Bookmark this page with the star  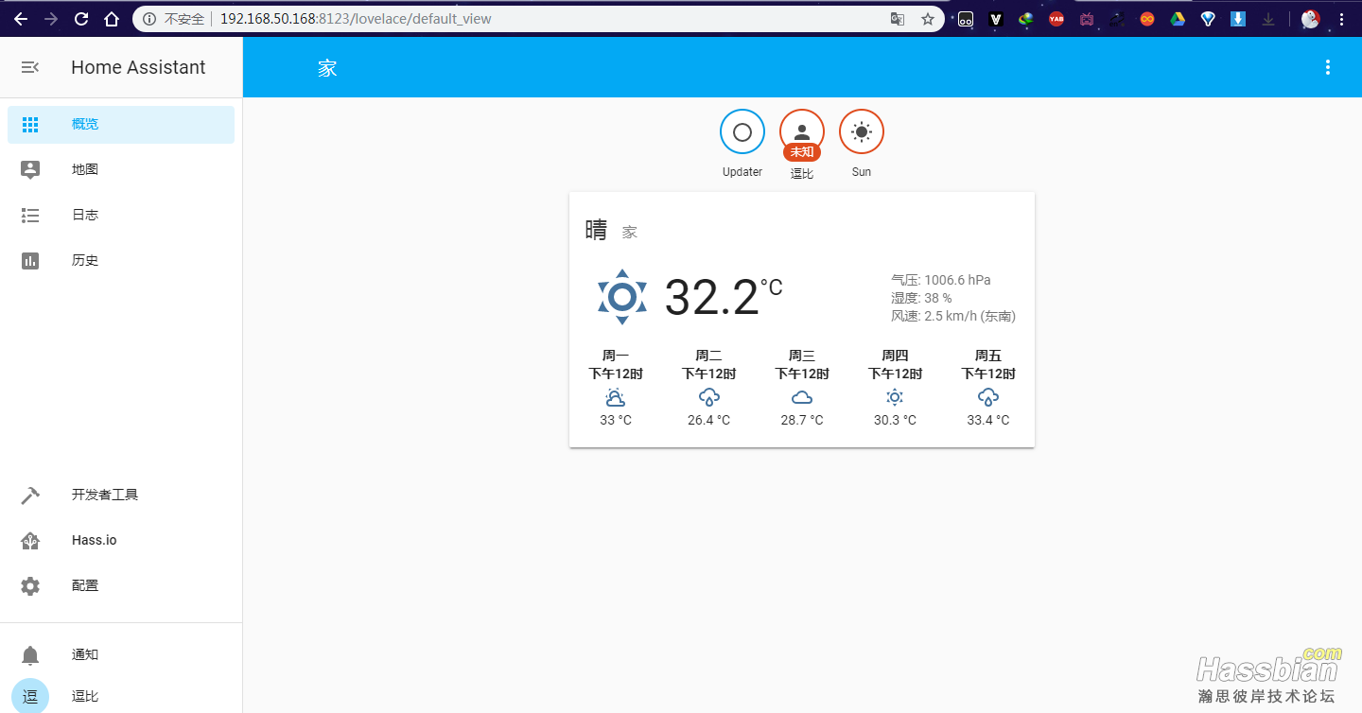pos(928,19)
